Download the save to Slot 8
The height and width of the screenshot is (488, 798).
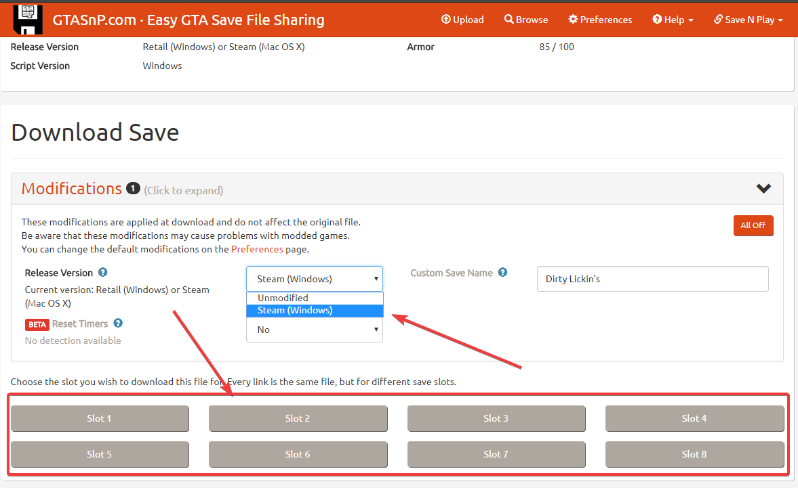(x=695, y=454)
